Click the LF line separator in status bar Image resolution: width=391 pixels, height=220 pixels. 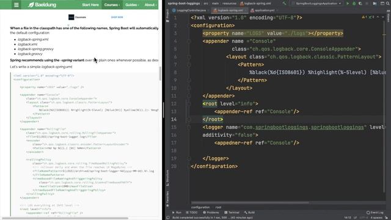click(x=355, y=218)
